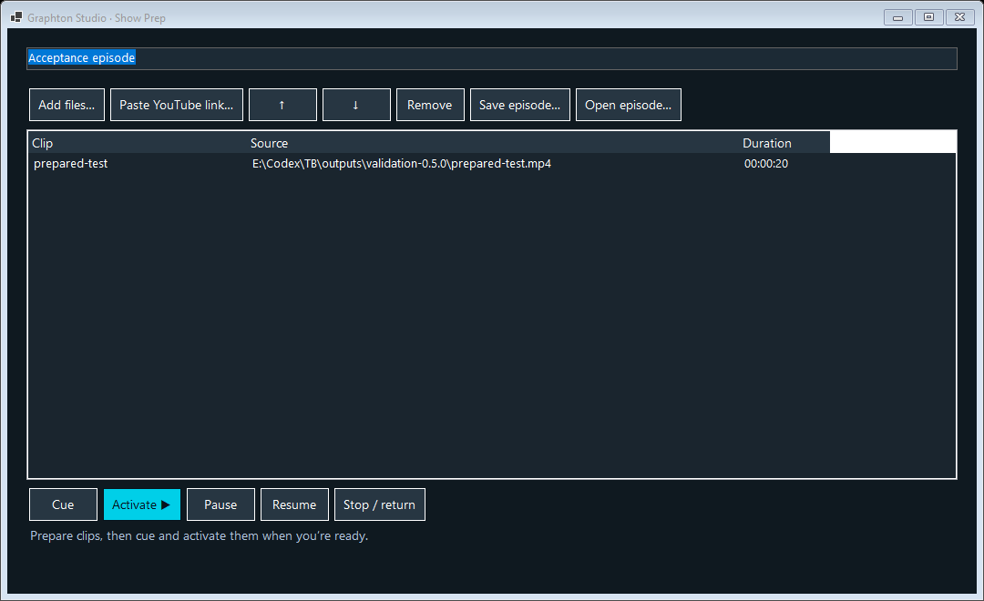Move clip down with the down arrow
The width and height of the screenshot is (984, 601).
pos(356,105)
